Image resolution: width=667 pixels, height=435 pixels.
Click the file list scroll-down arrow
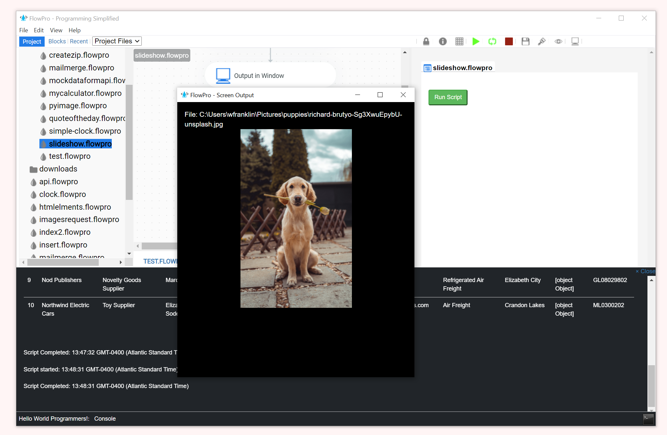pyautogui.click(x=129, y=254)
